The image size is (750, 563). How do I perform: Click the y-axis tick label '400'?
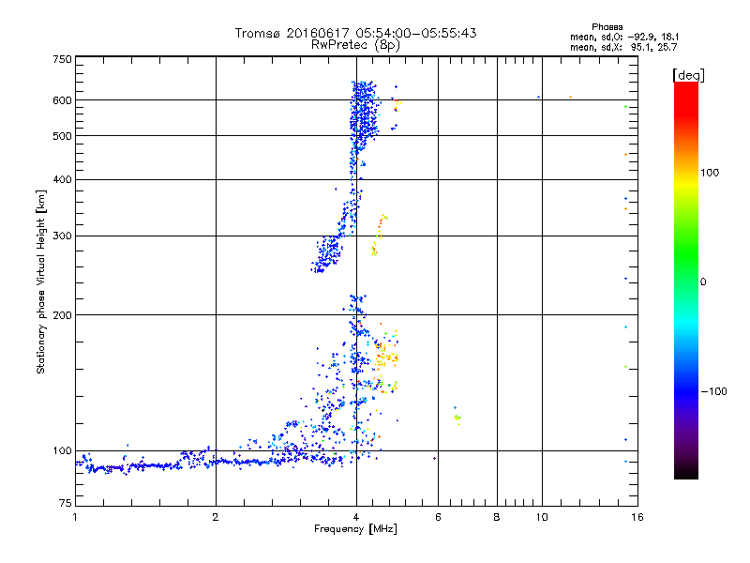click(62, 179)
